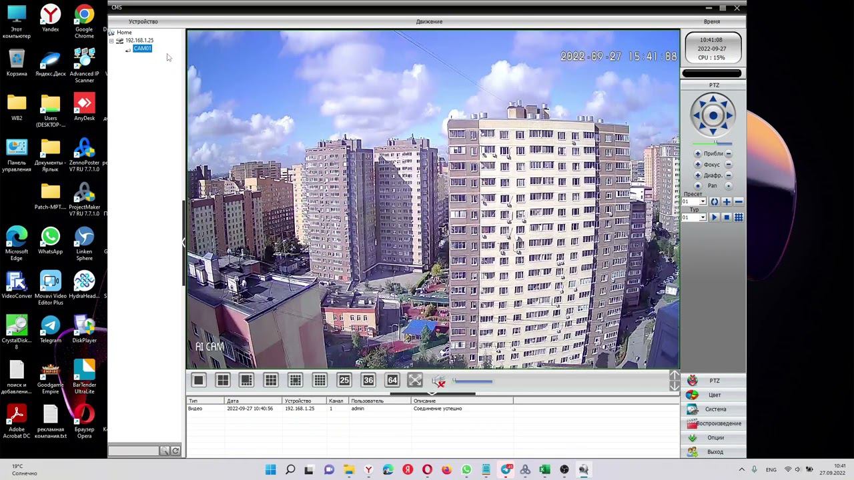This screenshot has height=480, width=854.
Task: Open Telegram from the taskbar
Action: pos(506,470)
